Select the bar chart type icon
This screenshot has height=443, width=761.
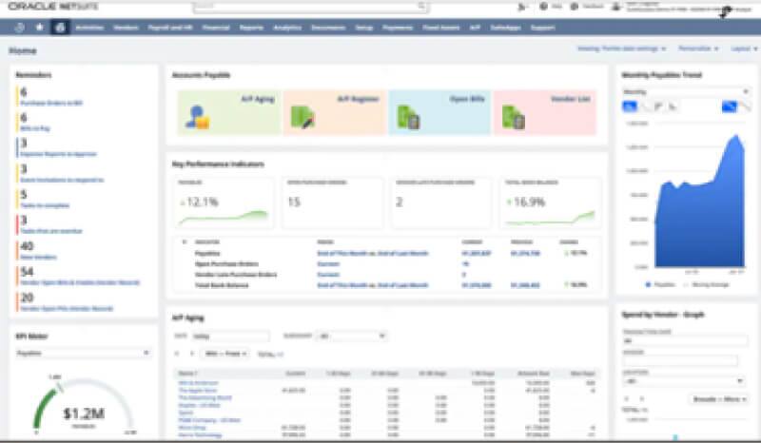(x=673, y=106)
